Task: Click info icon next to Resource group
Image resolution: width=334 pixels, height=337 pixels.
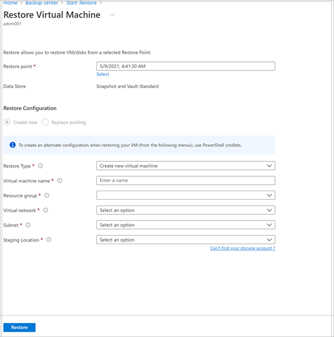Action: pyautogui.click(x=47, y=195)
